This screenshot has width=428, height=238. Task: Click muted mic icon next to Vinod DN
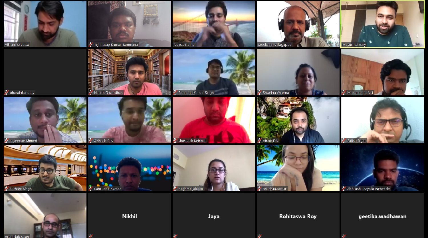(x=260, y=141)
